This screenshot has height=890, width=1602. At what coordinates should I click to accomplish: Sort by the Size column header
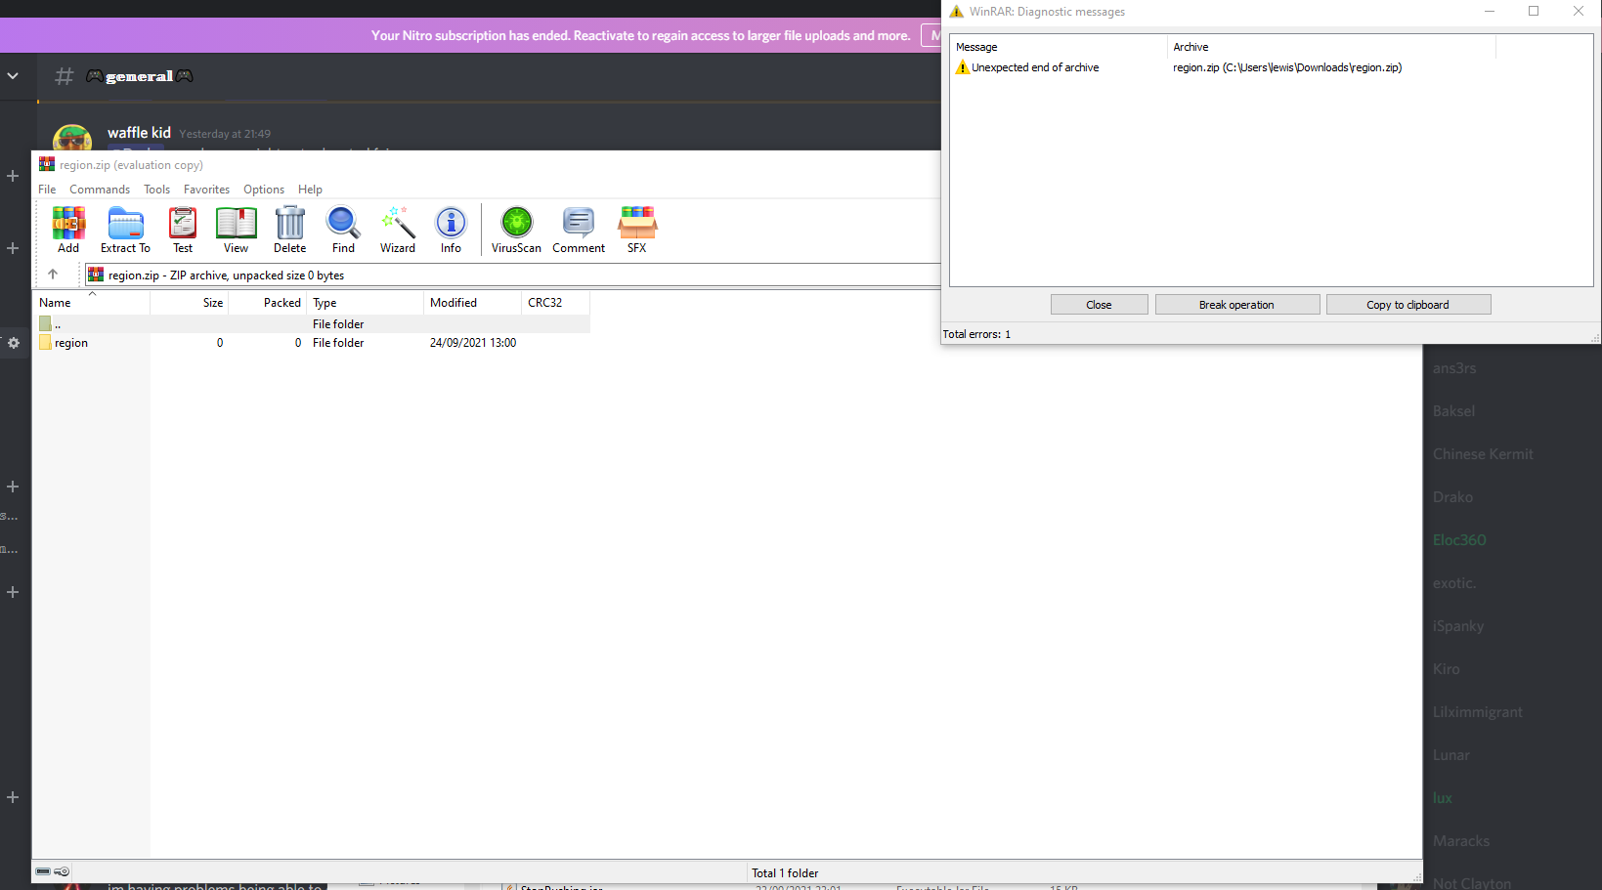click(190, 303)
